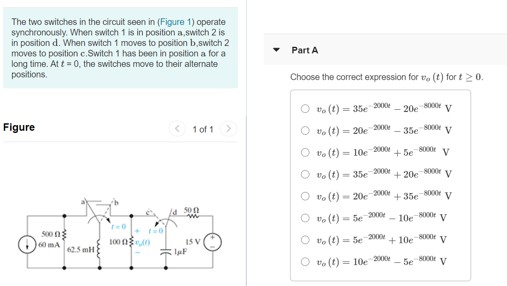The height and width of the screenshot is (286, 507).
Task: Select answer 20e^-2000t minus 35e^-8000t V
Action: point(305,130)
